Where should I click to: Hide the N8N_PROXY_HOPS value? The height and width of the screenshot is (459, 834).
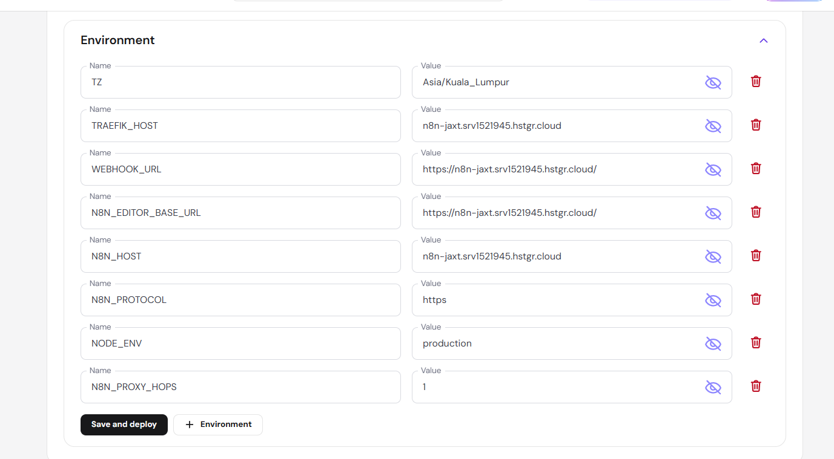point(713,388)
